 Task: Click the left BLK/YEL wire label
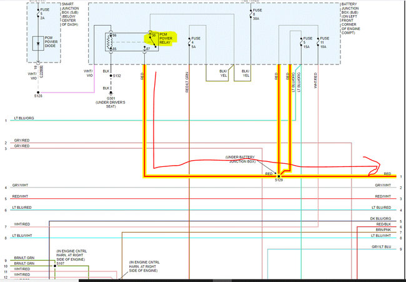tap(223, 73)
